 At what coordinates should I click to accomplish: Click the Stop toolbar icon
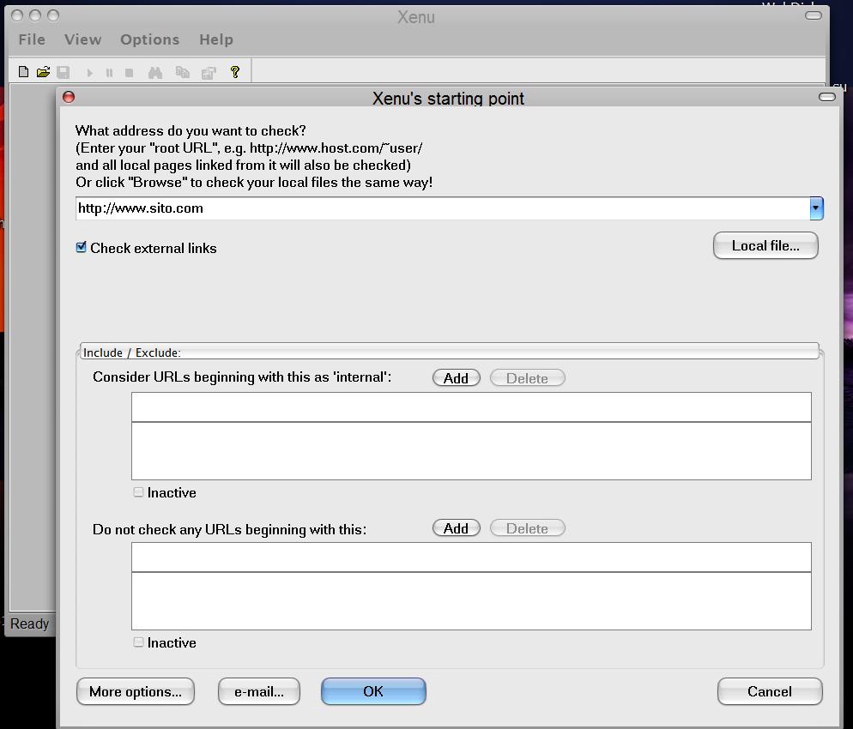click(x=129, y=73)
